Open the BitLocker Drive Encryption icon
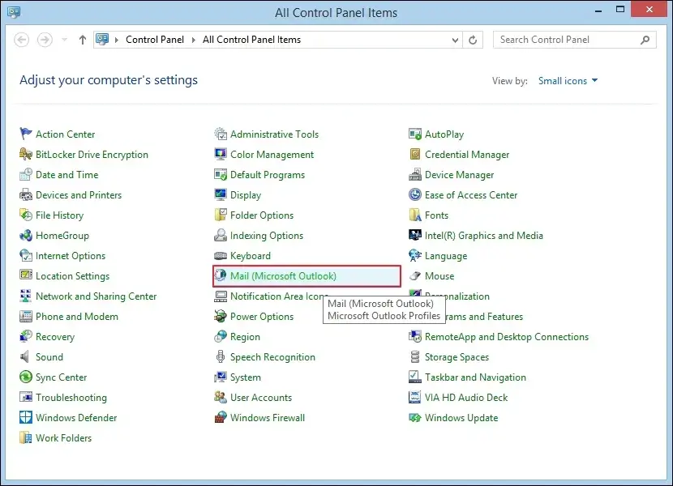 (26, 154)
